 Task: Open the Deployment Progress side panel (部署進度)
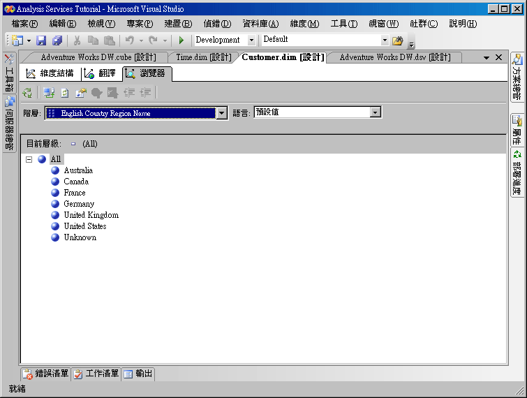click(x=517, y=172)
